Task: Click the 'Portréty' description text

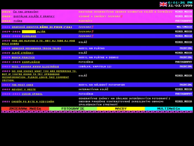Action: (86, 21)
